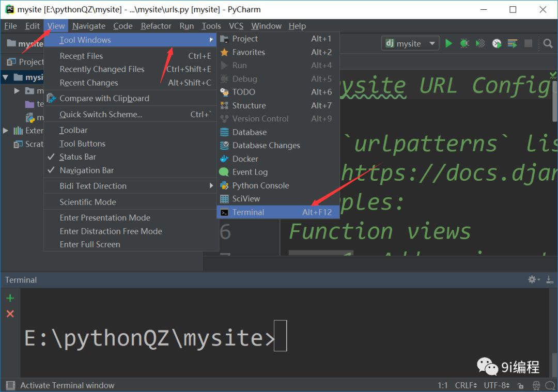
Task: Click the 1:1 cursor position indicator
Action: 443,386
